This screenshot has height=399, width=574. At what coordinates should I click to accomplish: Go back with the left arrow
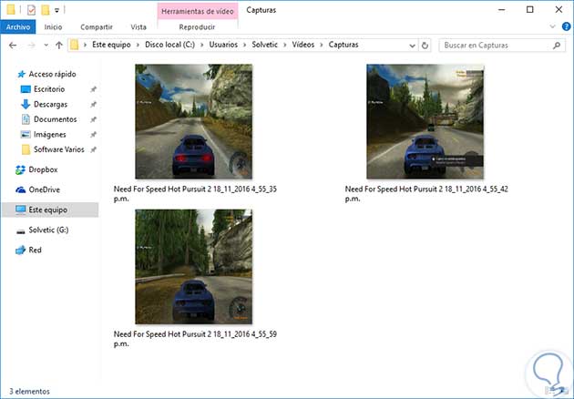point(13,46)
